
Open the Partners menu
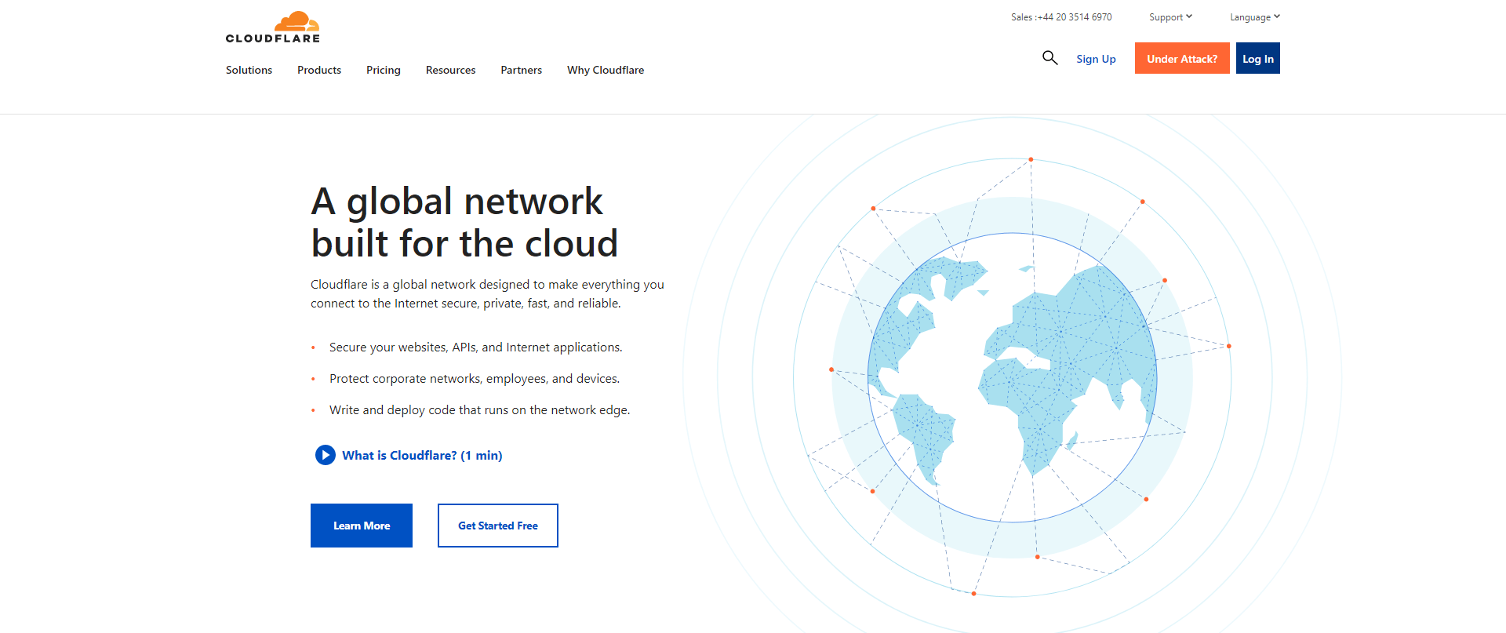(522, 70)
